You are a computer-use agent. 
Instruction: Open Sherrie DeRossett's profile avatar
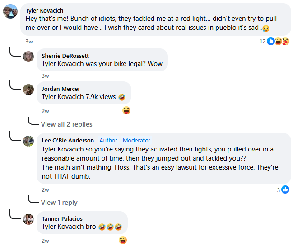[28, 57]
